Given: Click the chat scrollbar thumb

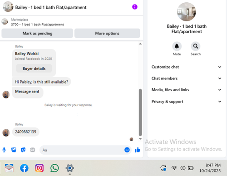Looking at the screenshot, I should 140,112.
